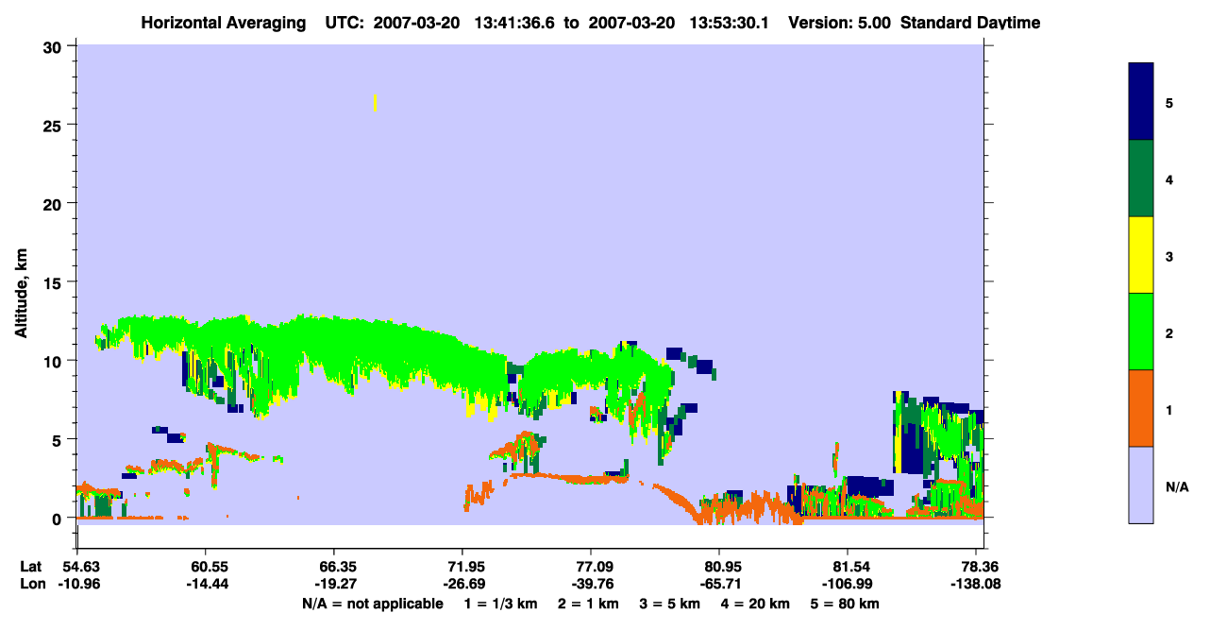The image size is (1227, 630).
Task: Click longitude value -10.96
Action: pos(77,584)
